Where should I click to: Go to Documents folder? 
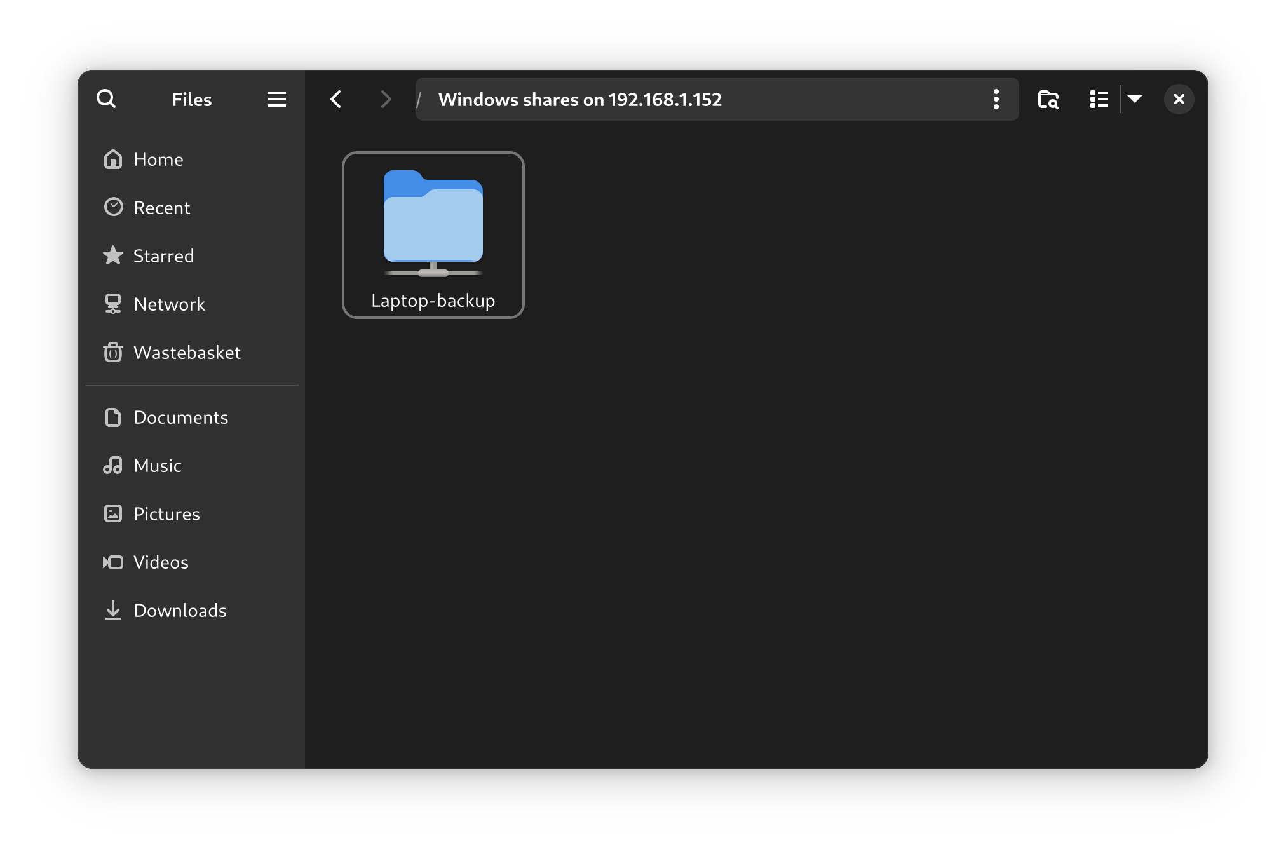(192, 417)
